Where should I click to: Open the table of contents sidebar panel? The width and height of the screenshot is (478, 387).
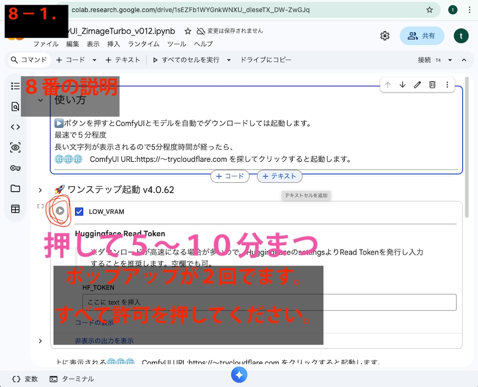(x=15, y=86)
